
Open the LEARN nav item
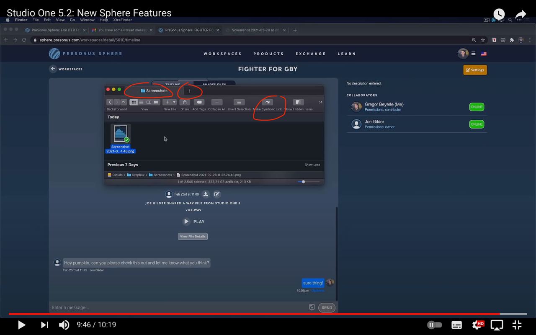[x=347, y=54]
